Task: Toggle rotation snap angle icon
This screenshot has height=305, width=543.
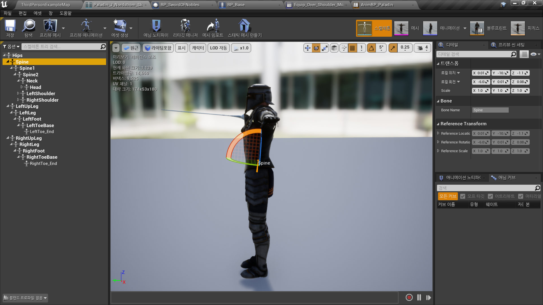Action: click(371, 48)
